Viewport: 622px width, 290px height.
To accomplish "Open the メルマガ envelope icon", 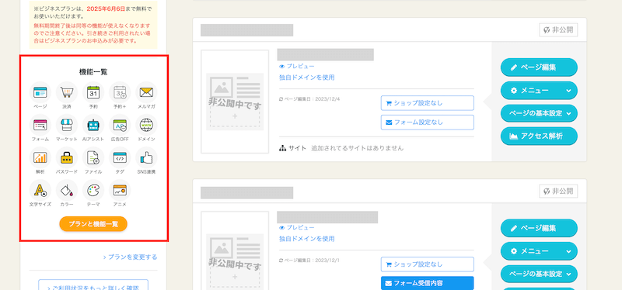I will pos(146,92).
